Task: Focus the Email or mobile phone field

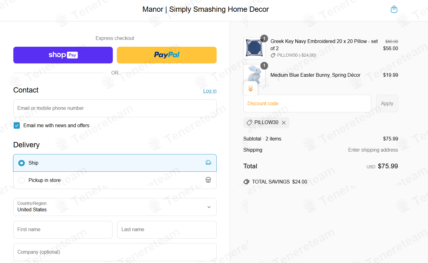Action: coord(115,108)
